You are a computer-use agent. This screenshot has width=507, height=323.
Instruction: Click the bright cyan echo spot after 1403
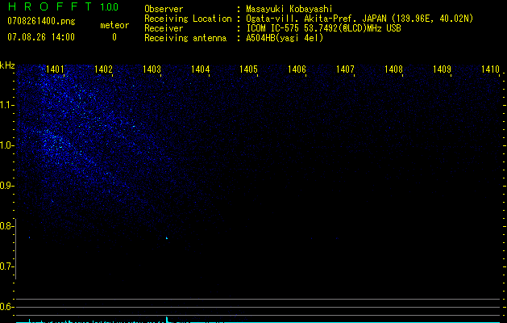(x=167, y=238)
